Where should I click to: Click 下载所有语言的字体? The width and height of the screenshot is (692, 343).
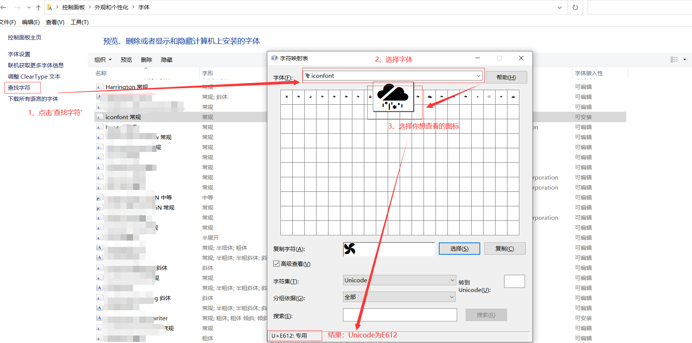tap(33, 99)
